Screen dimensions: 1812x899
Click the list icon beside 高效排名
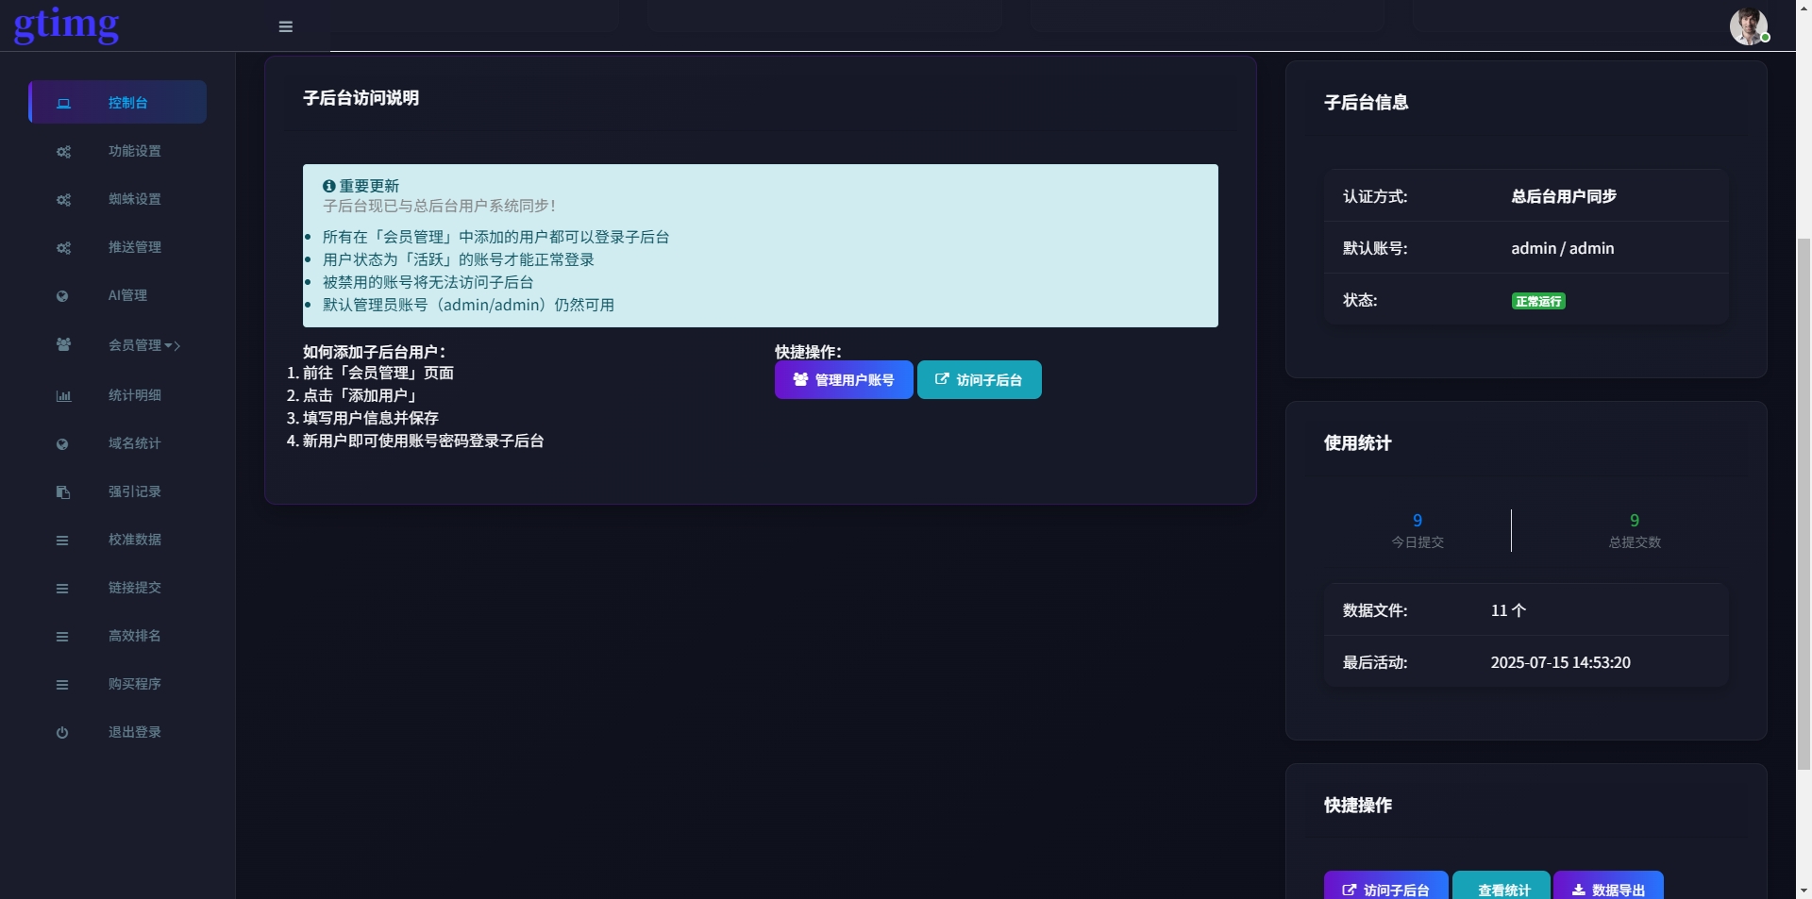tap(62, 637)
